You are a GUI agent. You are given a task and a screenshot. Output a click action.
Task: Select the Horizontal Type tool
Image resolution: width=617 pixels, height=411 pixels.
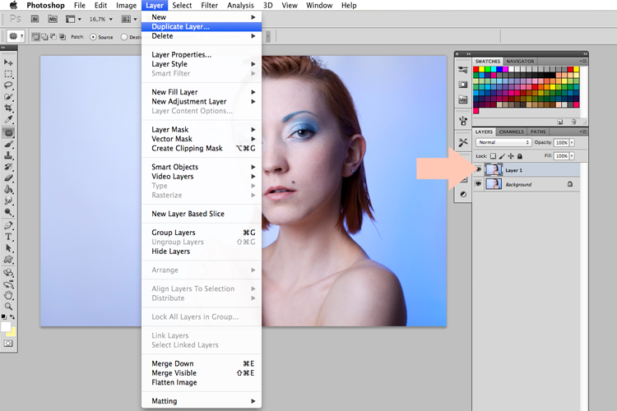click(8, 237)
